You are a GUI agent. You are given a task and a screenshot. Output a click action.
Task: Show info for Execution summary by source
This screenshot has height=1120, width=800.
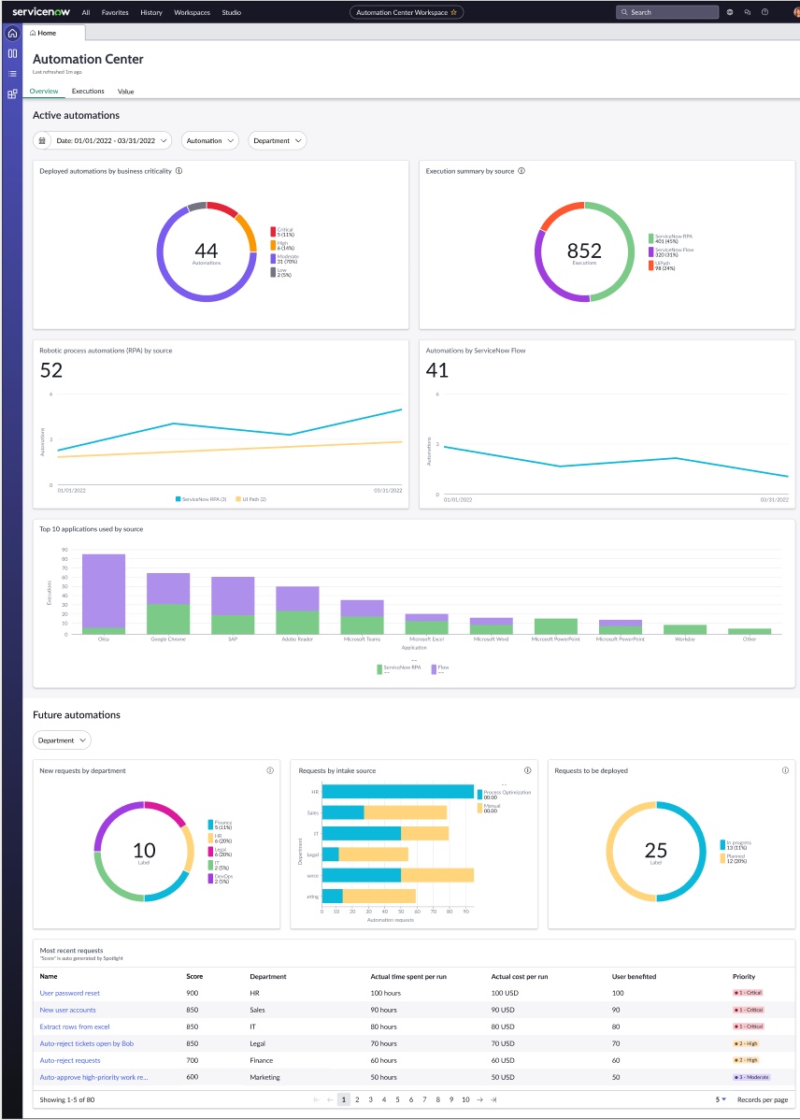(521, 171)
